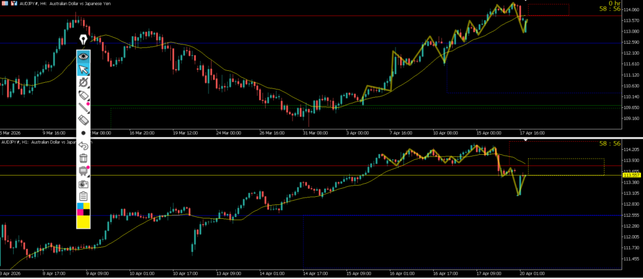Click the crossed-out stopwatch tool
The image size is (643, 279).
[84, 82]
